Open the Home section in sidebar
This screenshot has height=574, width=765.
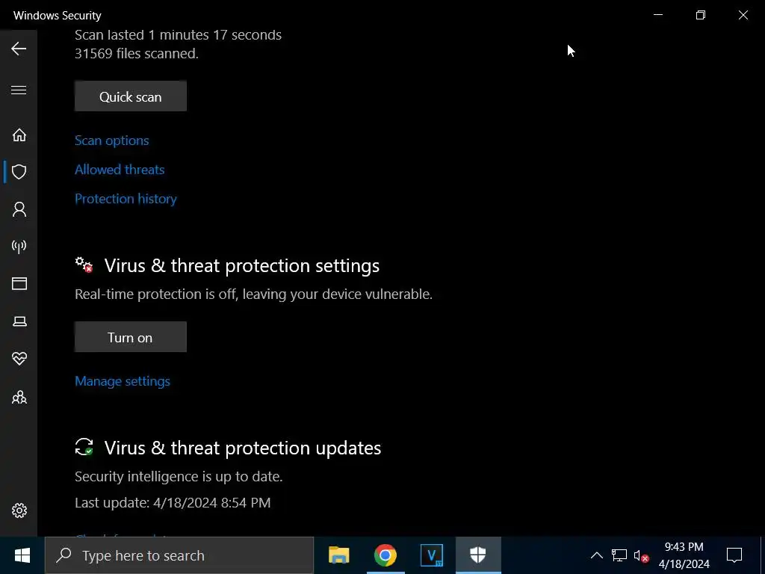point(19,135)
